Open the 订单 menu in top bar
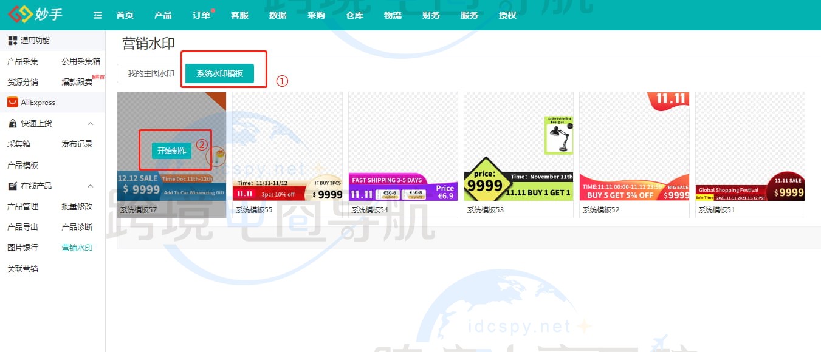The image size is (821, 352). click(x=201, y=15)
